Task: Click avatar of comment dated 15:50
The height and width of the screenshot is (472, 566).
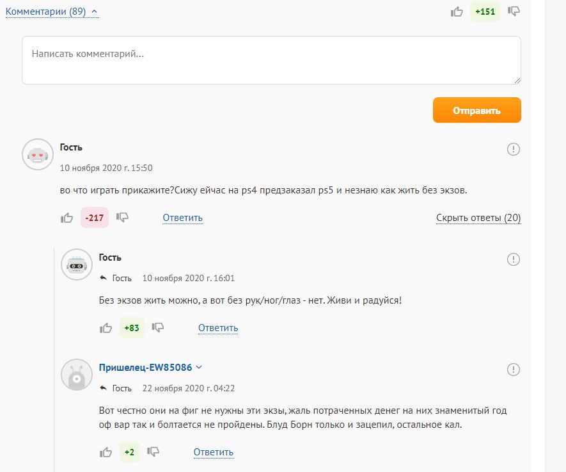Action: [38, 154]
